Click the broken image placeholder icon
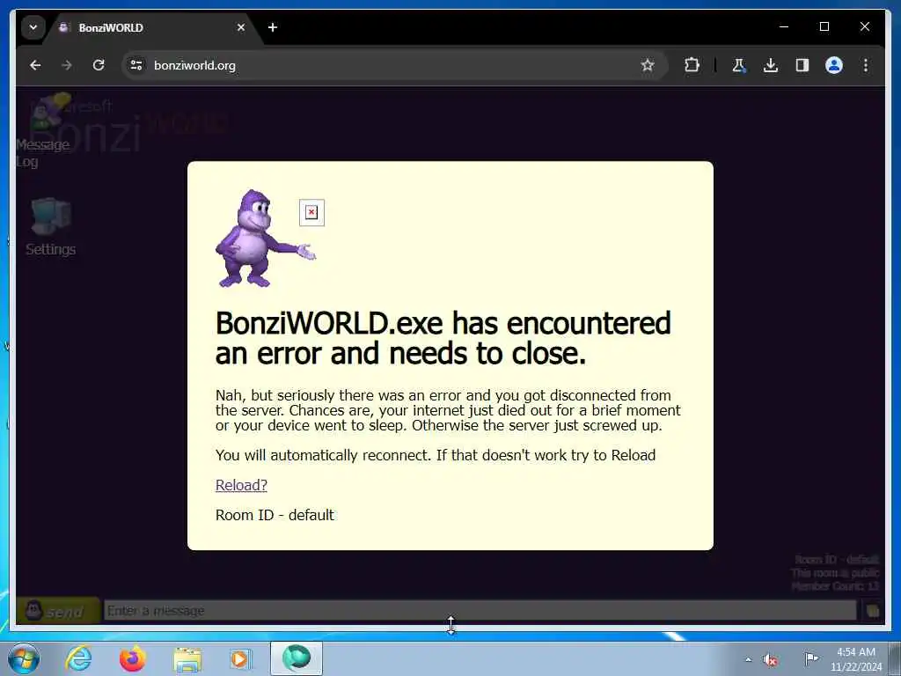Image resolution: width=901 pixels, height=676 pixels. coord(311,213)
